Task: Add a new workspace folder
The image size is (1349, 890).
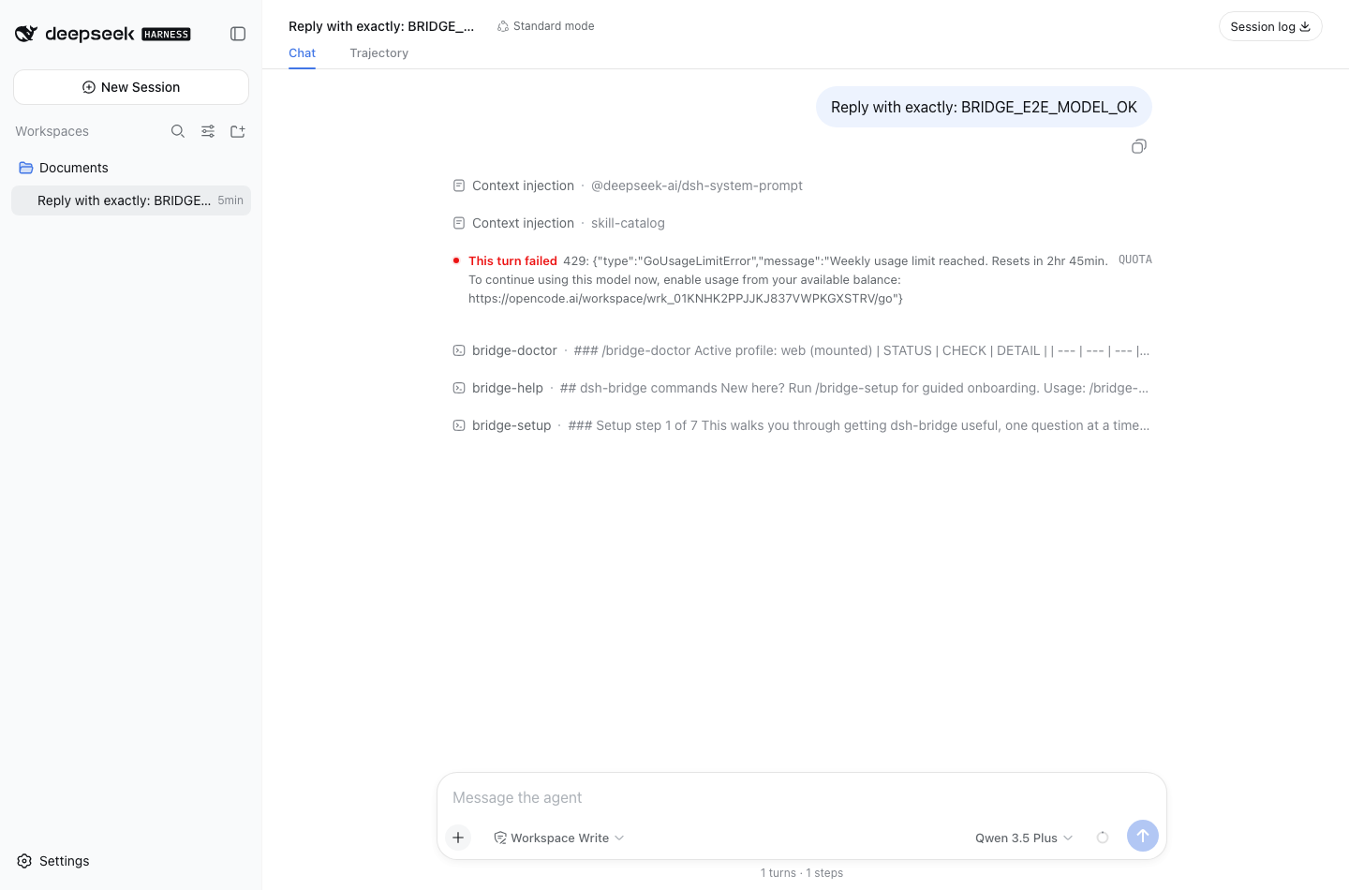Action: click(238, 131)
